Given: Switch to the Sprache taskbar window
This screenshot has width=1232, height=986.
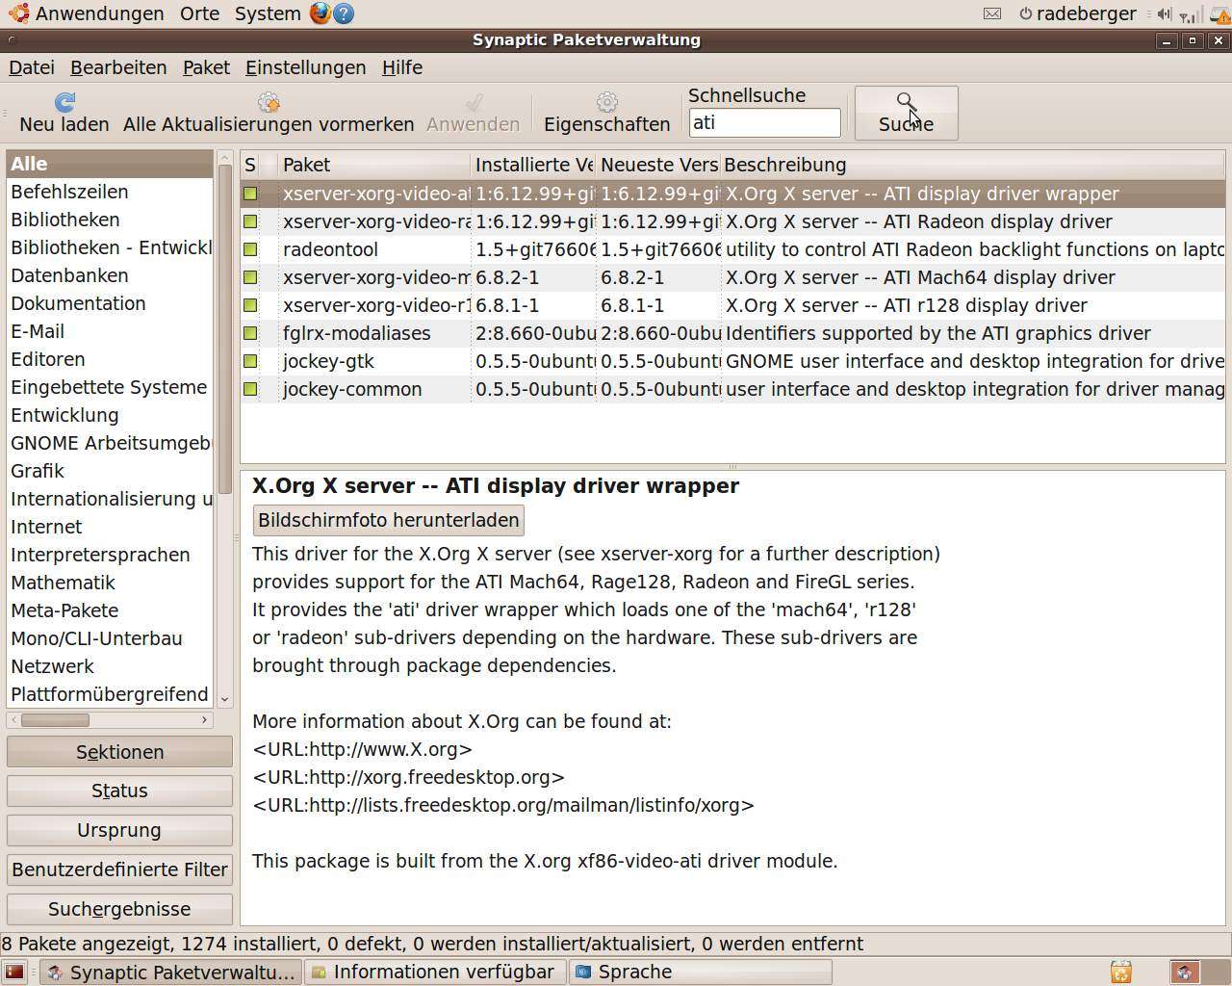Looking at the screenshot, I should pyautogui.click(x=701, y=972).
